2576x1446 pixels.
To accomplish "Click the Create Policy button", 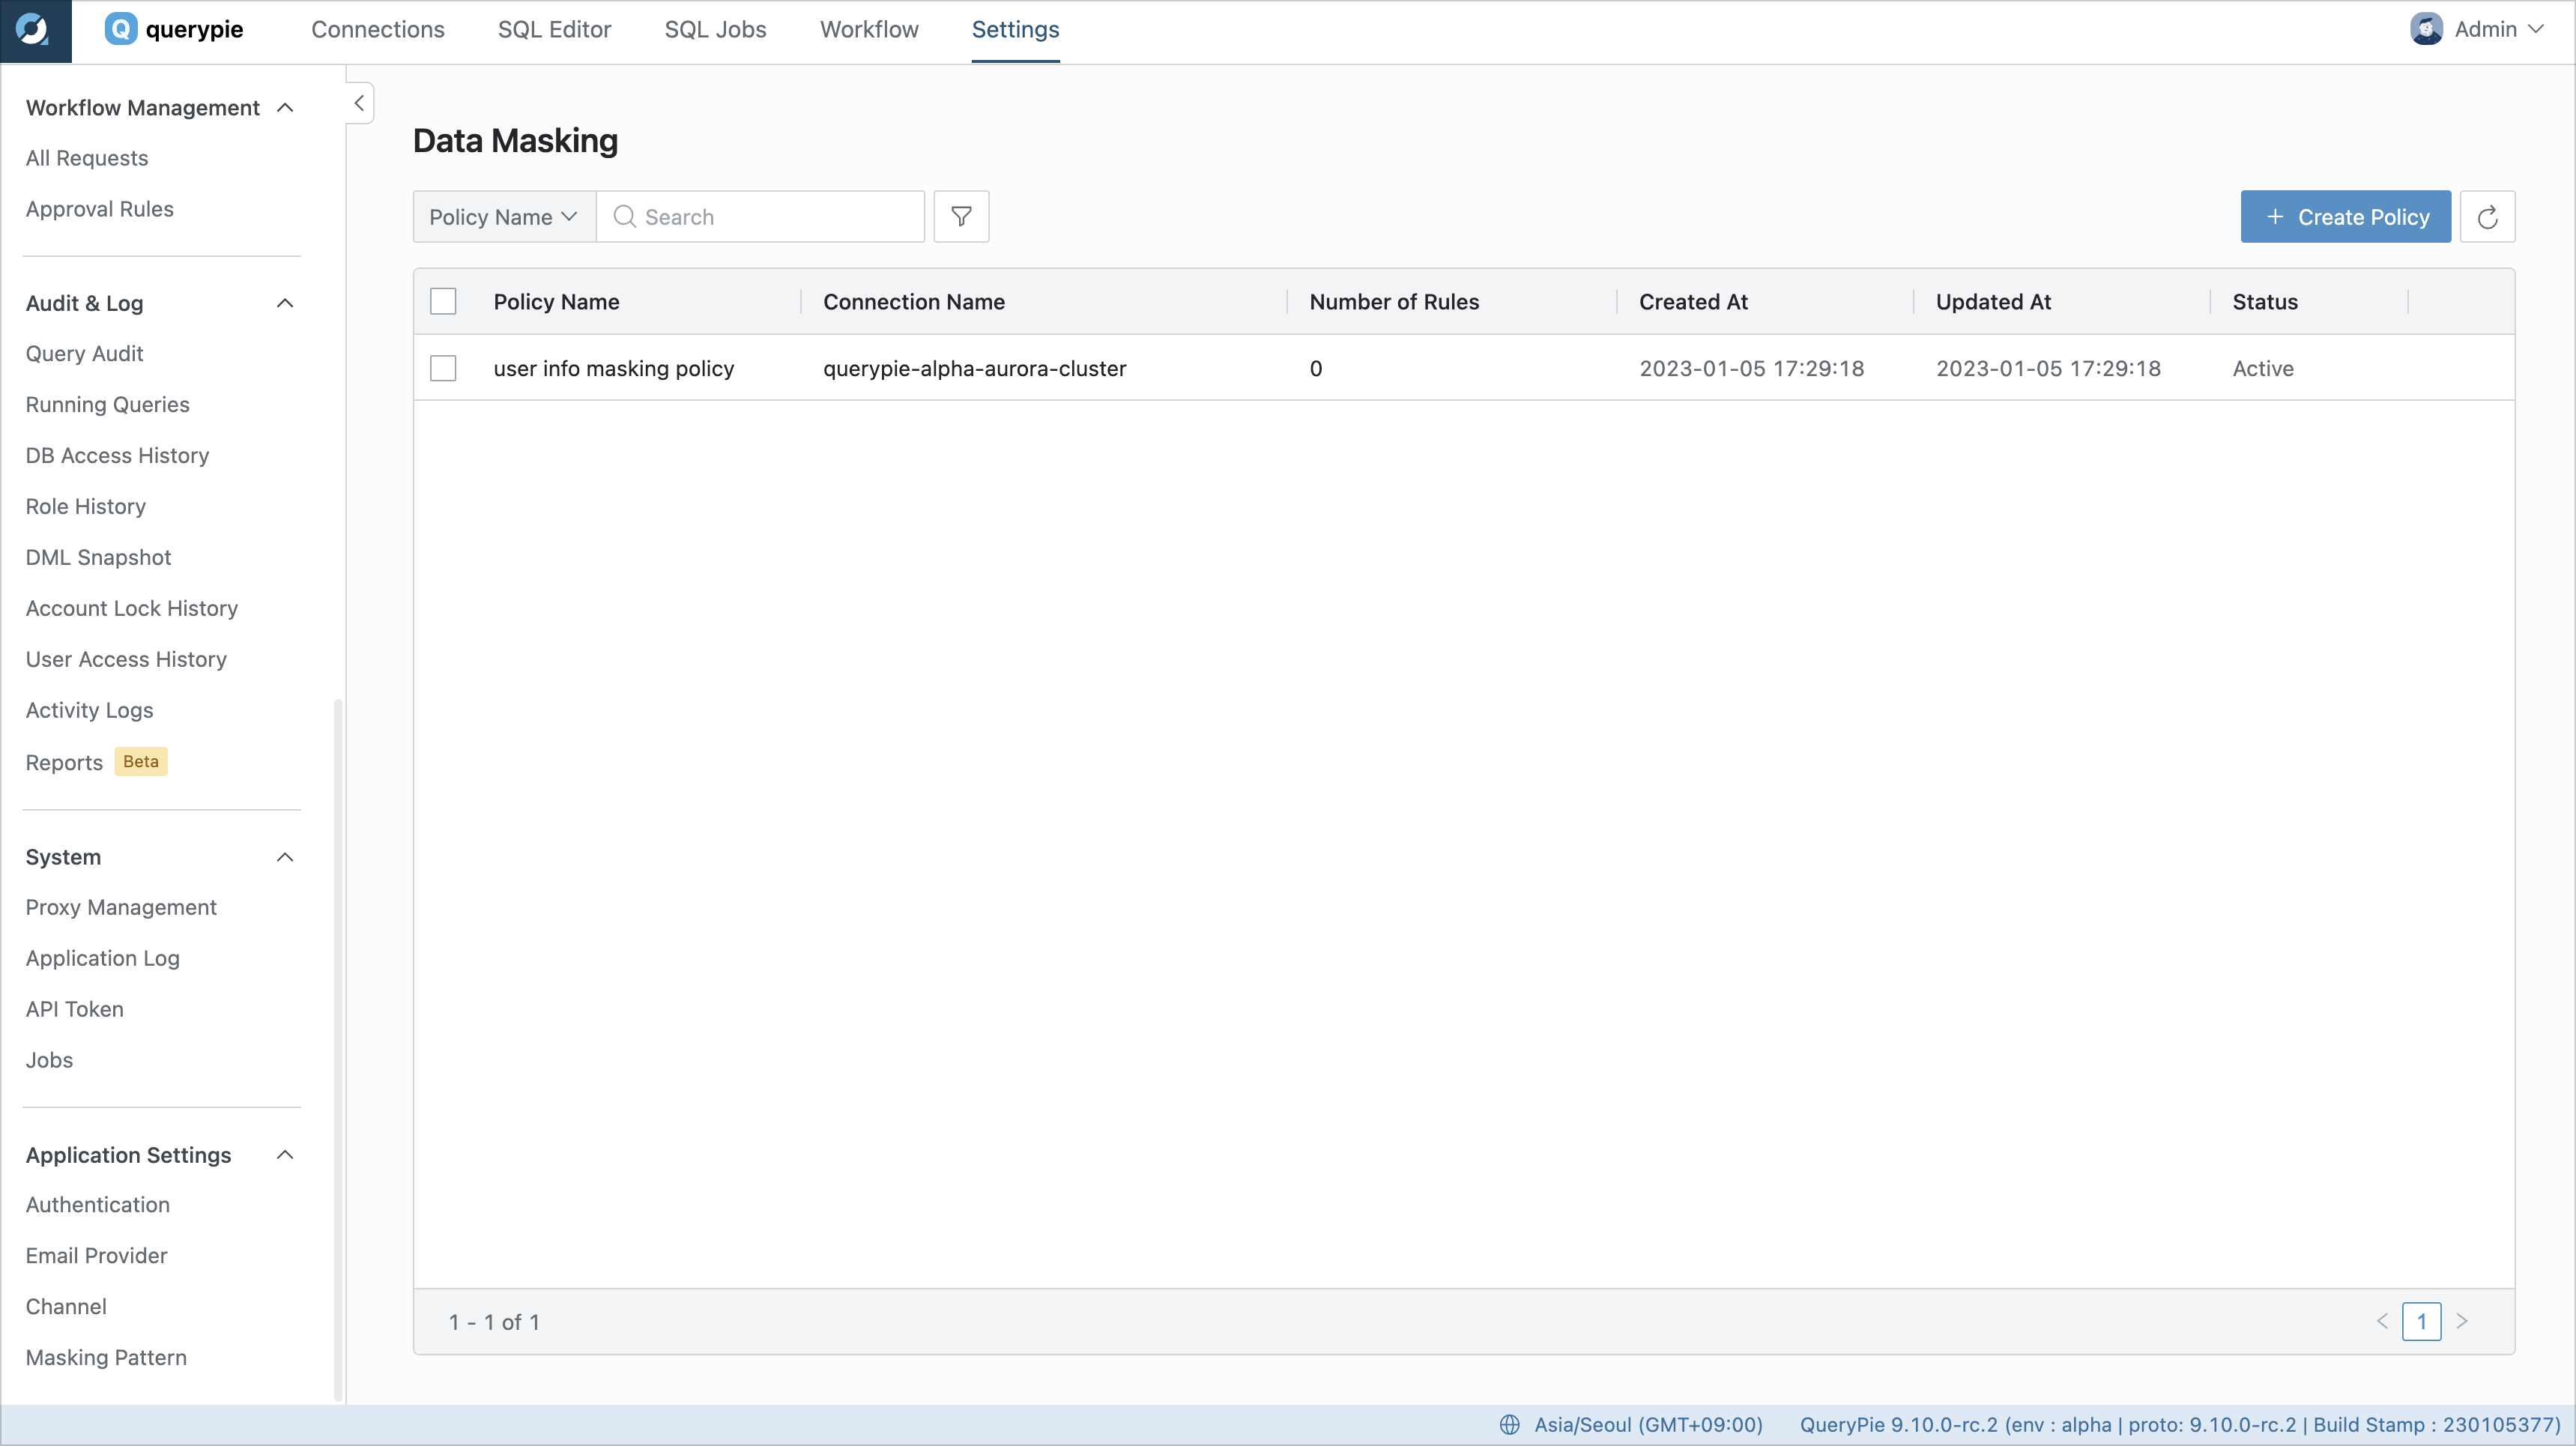I will (x=2345, y=216).
